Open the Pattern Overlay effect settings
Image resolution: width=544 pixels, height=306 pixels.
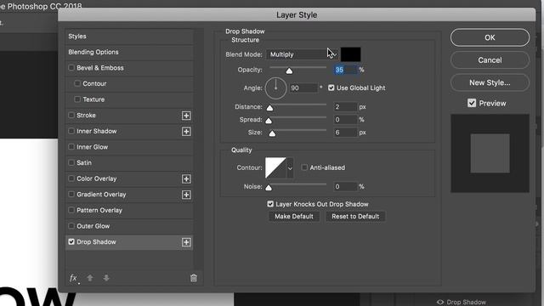(x=99, y=210)
